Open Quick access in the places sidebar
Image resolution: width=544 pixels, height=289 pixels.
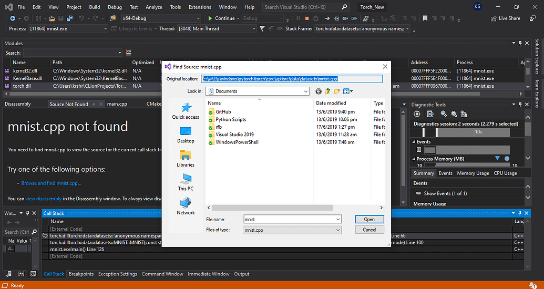(x=185, y=111)
